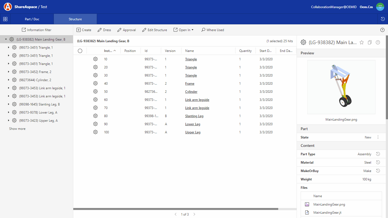388x218 pixels.
Task: Select all rows with the header circle
Action: (80, 50)
